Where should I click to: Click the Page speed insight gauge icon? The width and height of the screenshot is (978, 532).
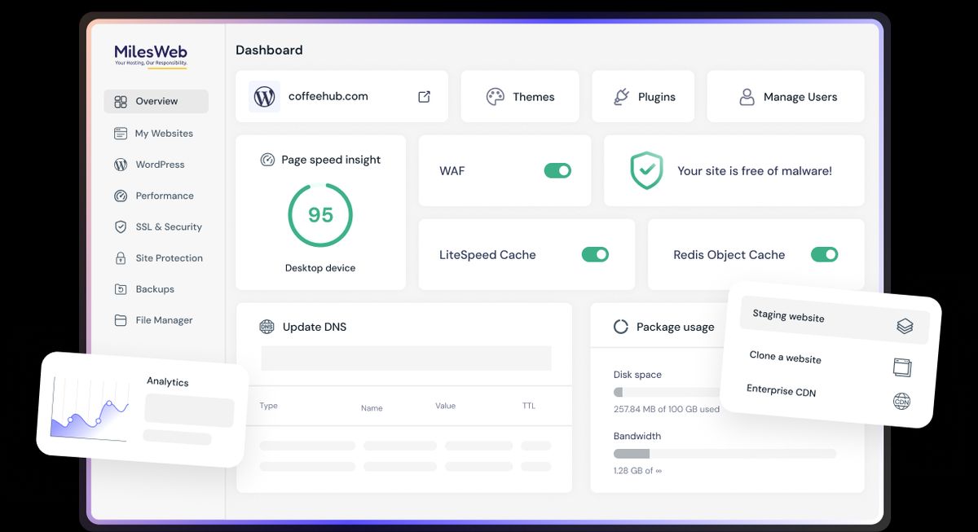click(x=267, y=160)
